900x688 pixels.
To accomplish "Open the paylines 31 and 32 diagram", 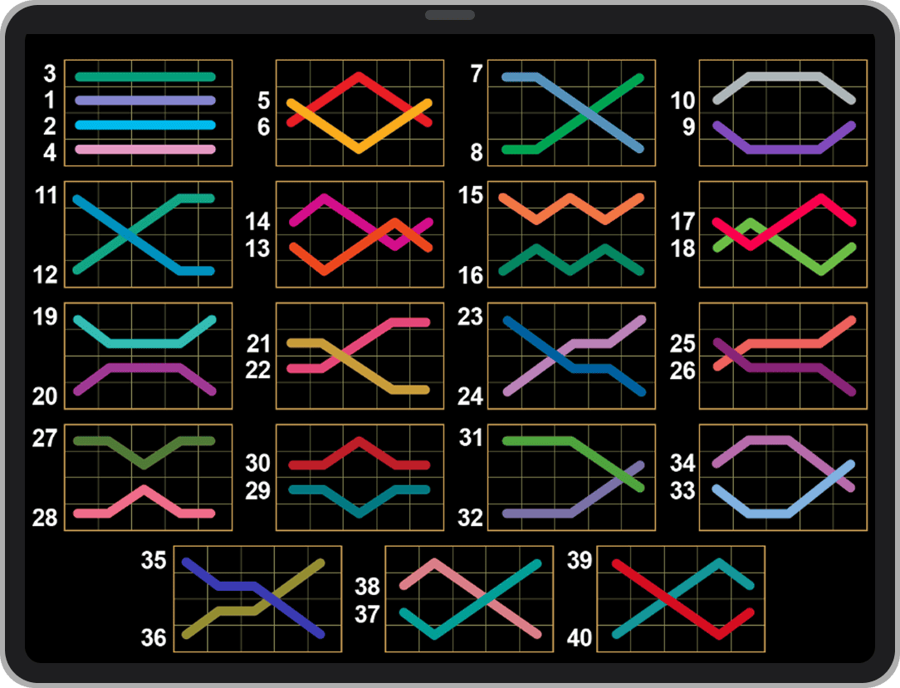I will tap(571, 477).
